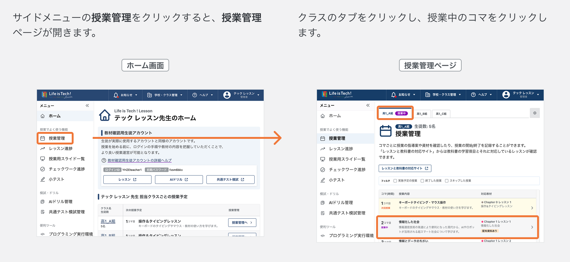Click the 共通テスト模試管理 icon in home screen sidebar

tap(43, 212)
